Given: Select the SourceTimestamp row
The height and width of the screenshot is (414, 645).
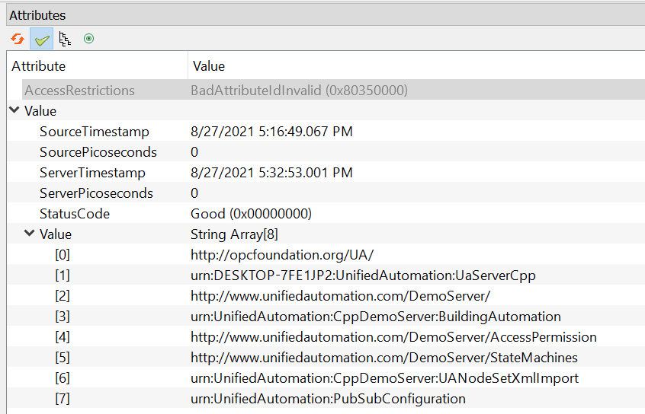Looking at the screenshot, I should point(326,131).
